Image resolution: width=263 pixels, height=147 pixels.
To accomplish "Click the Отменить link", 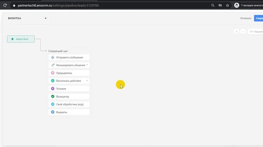I will pos(246,18).
